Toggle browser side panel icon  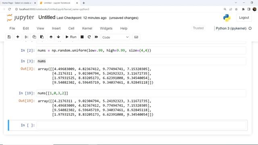[x=249, y=9]
